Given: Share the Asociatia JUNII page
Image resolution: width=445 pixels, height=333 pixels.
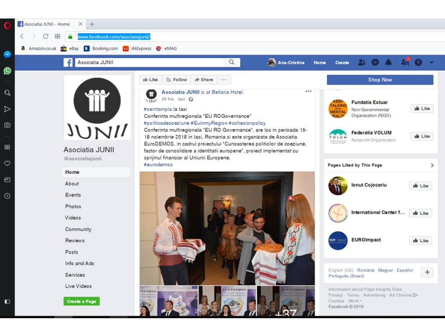Looking at the screenshot, I should [204, 80].
